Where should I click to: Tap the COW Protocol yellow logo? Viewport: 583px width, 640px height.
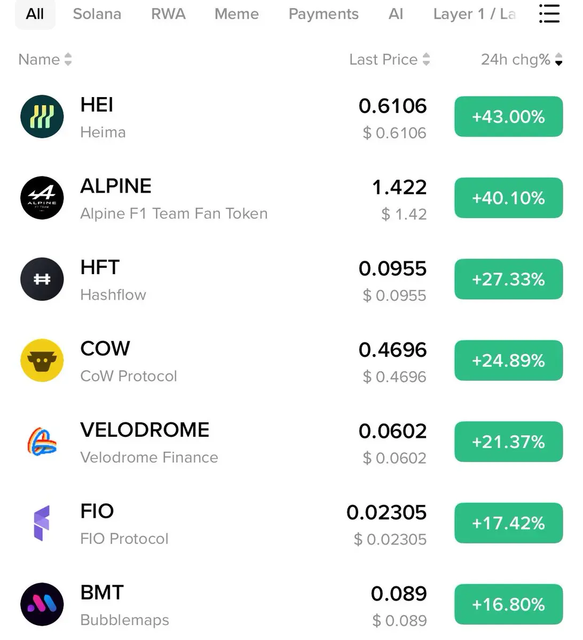[x=42, y=361]
